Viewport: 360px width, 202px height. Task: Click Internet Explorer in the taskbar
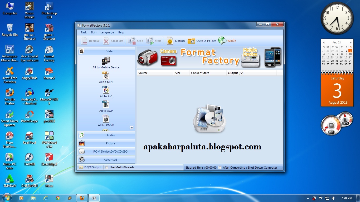coord(45,198)
